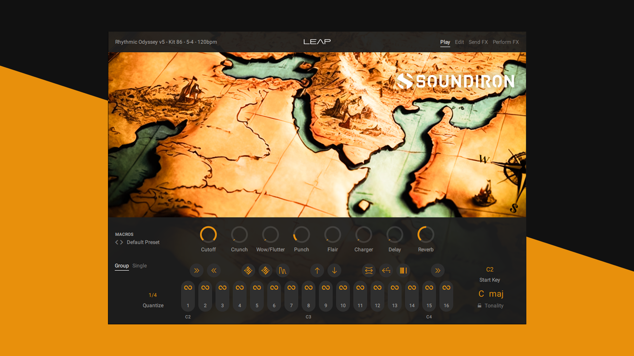Click the down arrow transpose icon
Viewport: 634px width, 356px height.
(x=334, y=271)
